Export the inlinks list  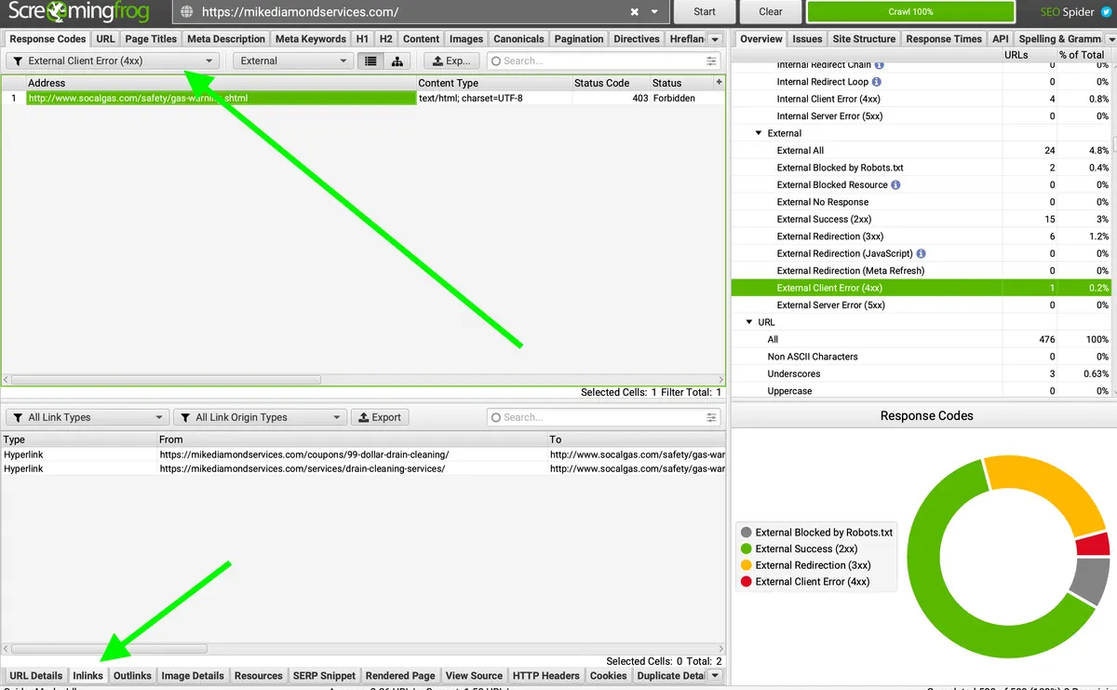(380, 417)
